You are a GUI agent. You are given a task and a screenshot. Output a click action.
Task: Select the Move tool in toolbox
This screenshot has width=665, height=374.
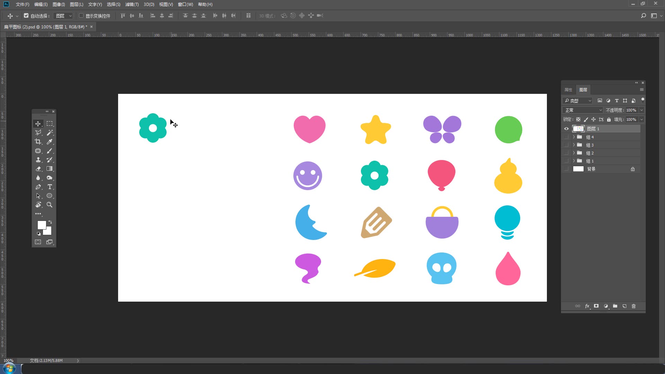click(38, 124)
